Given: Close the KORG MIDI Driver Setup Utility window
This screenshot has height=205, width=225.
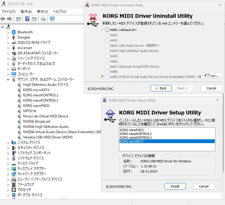Looking at the screenshot, I should [x=218, y=100].
